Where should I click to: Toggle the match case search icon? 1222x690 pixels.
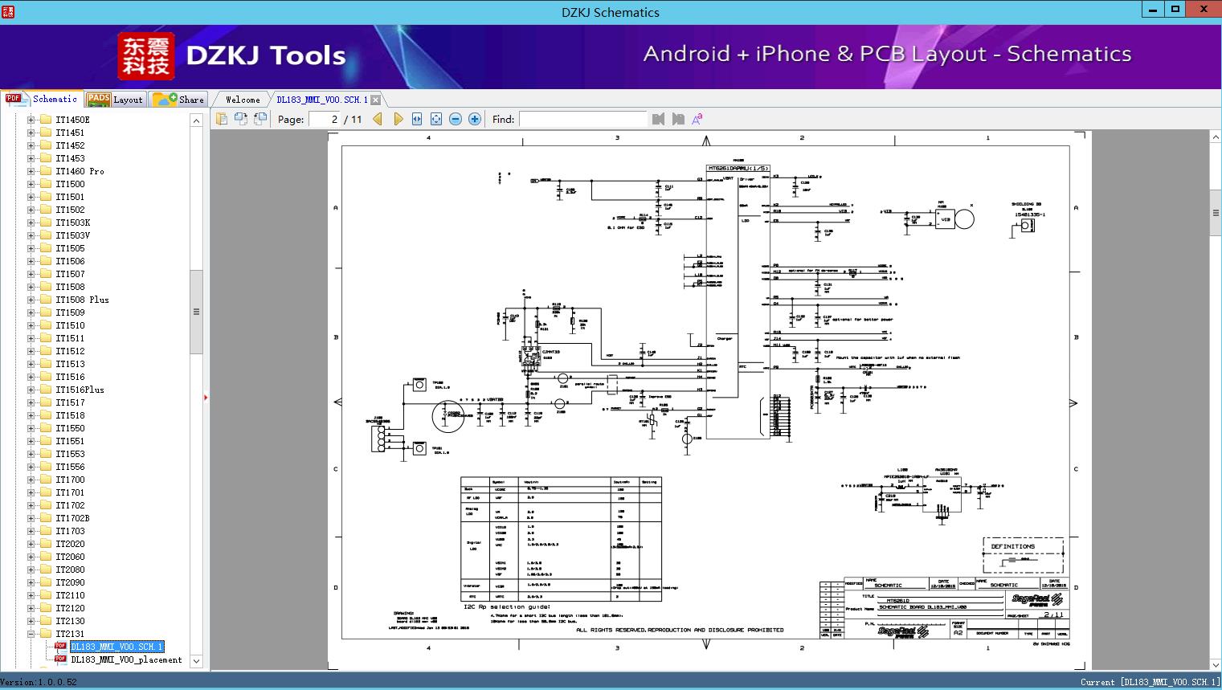697,119
